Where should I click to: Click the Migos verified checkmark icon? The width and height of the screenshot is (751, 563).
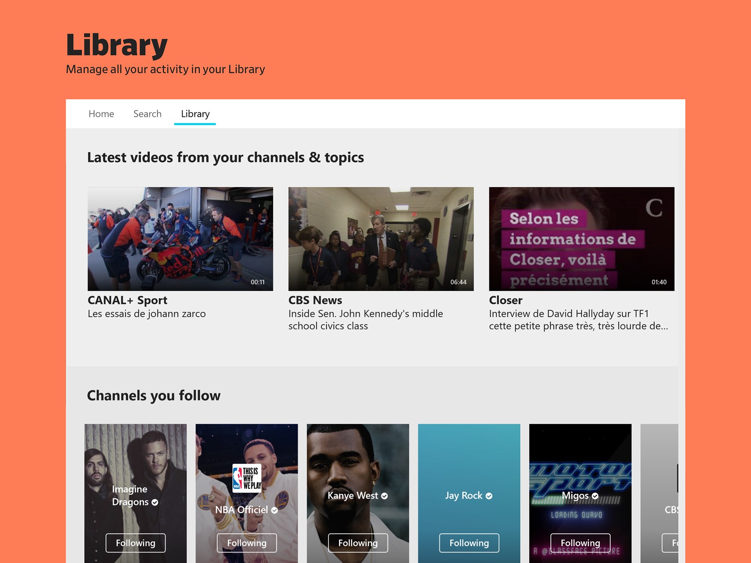click(x=595, y=496)
